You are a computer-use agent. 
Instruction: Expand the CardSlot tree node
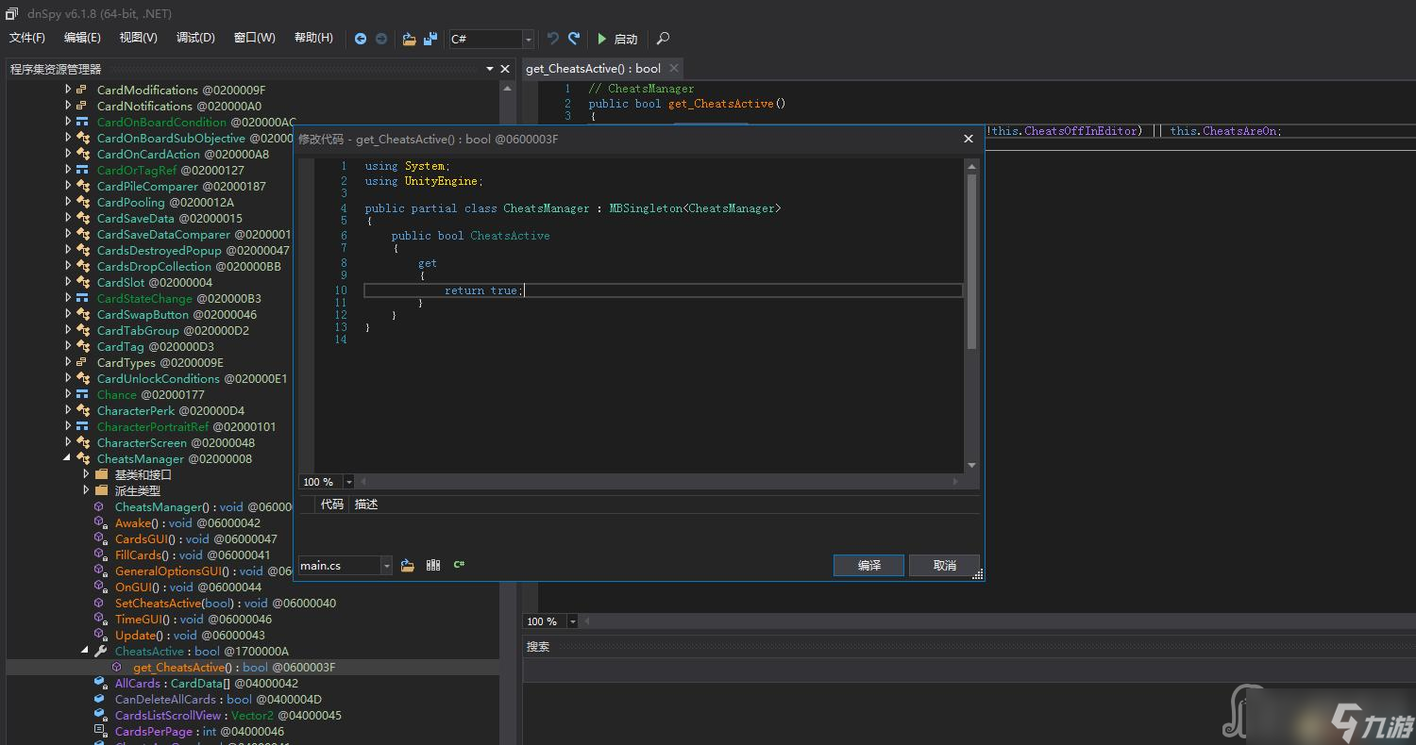[x=68, y=282]
